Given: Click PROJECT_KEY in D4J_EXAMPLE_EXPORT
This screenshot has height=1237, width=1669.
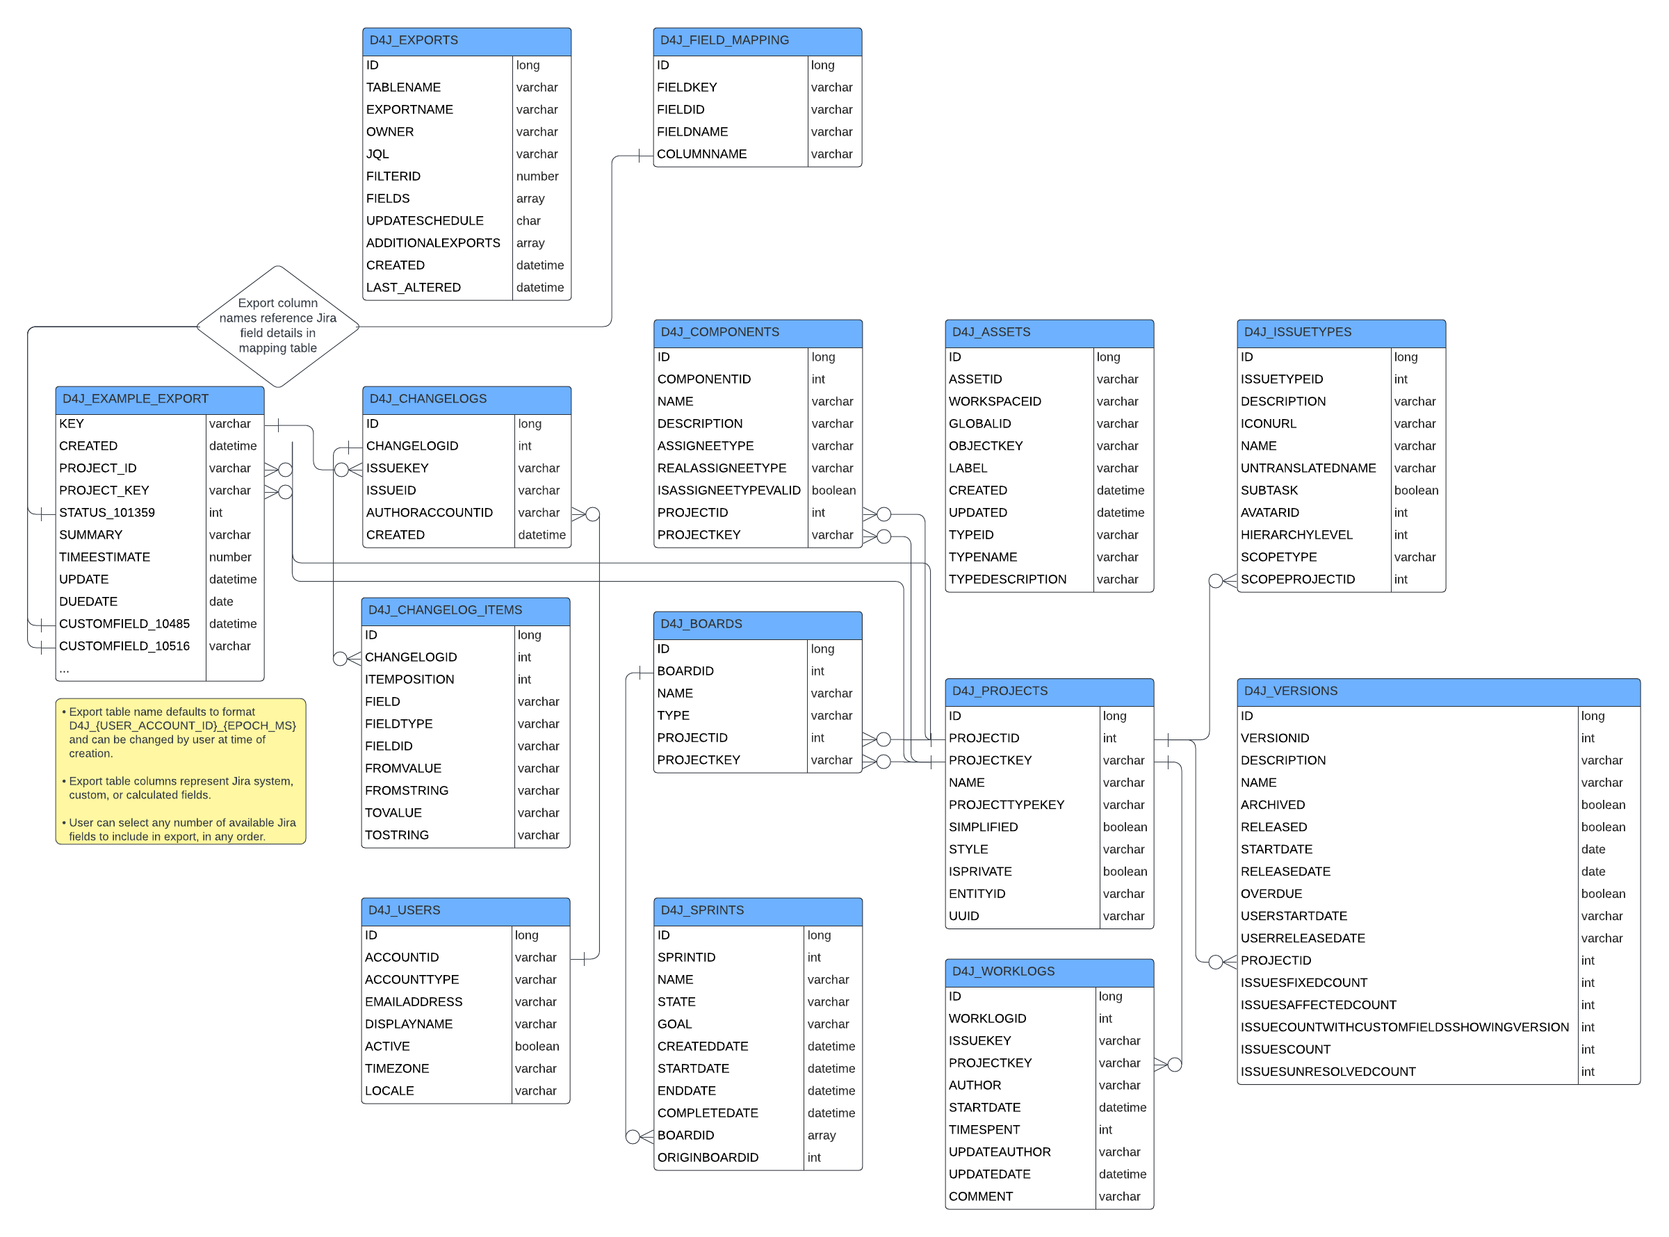Looking at the screenshot, I should 159,491.
